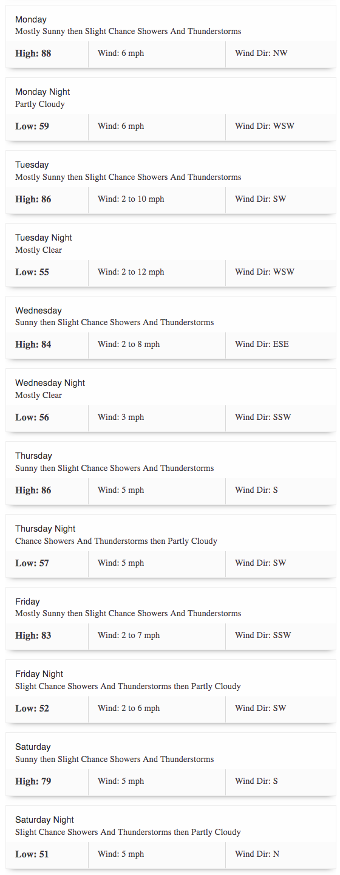
Task: Click Tuesday Night's Low: 55 value
Action: pos(32,272)
